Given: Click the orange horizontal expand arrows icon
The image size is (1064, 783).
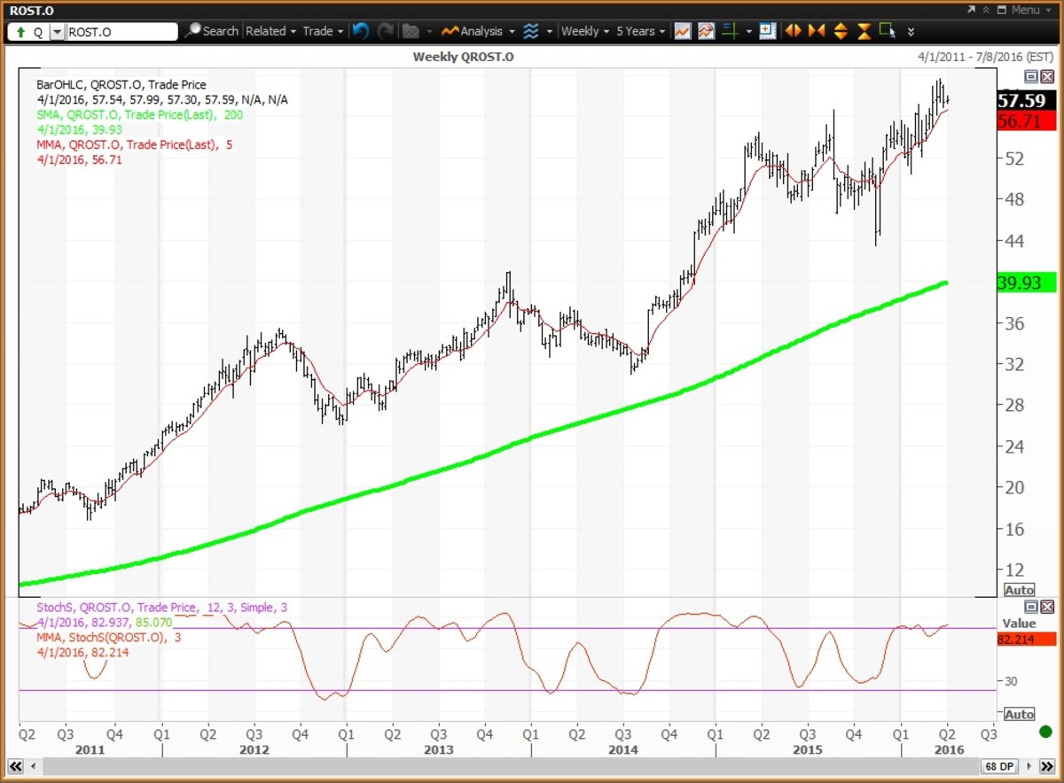Looking at the screenshot, I should (793, 31).
